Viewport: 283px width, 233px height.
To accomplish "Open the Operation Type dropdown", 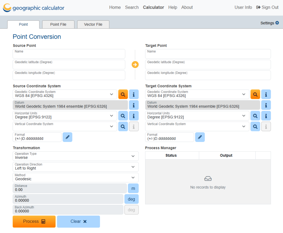I will [x=76, y=156].
